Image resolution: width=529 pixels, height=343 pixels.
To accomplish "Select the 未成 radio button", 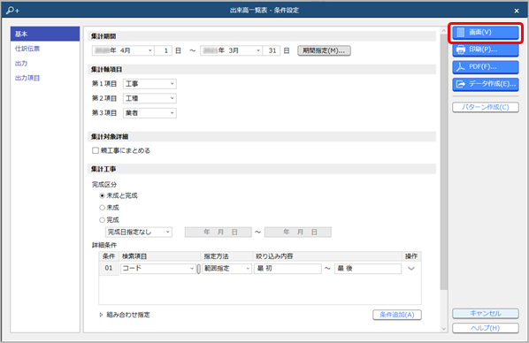I will click(x=102, y=208).
